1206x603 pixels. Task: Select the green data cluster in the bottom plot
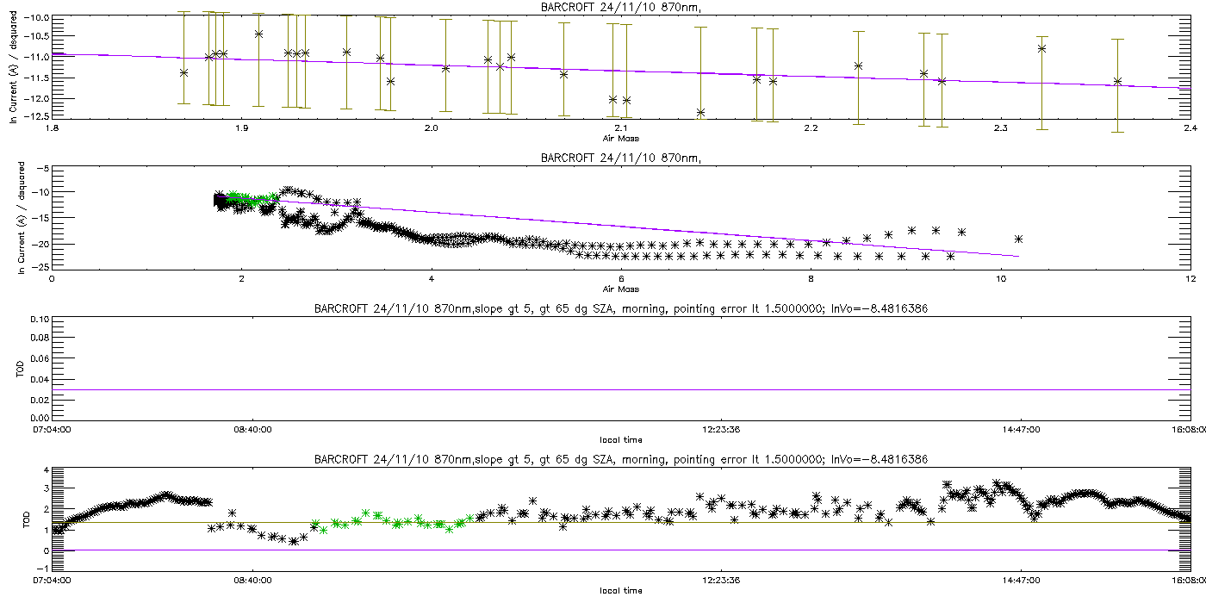point(388,520)
